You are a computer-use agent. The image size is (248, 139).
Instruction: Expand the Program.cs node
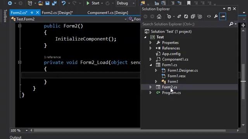(x=150, y=93)
